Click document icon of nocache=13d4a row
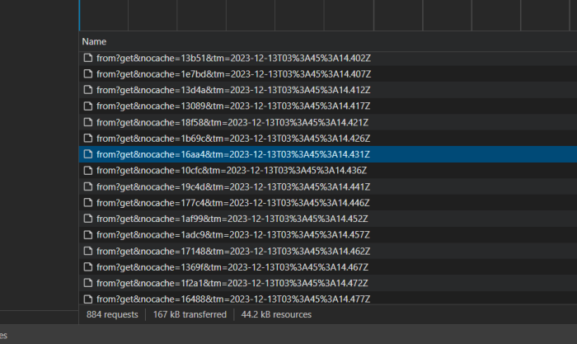The image size is (577, 344). point(88,90)
